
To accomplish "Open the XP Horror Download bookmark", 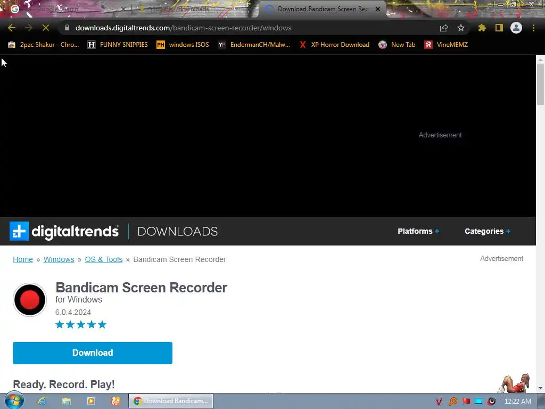I will pyautogui.click(x=334, y=45).
